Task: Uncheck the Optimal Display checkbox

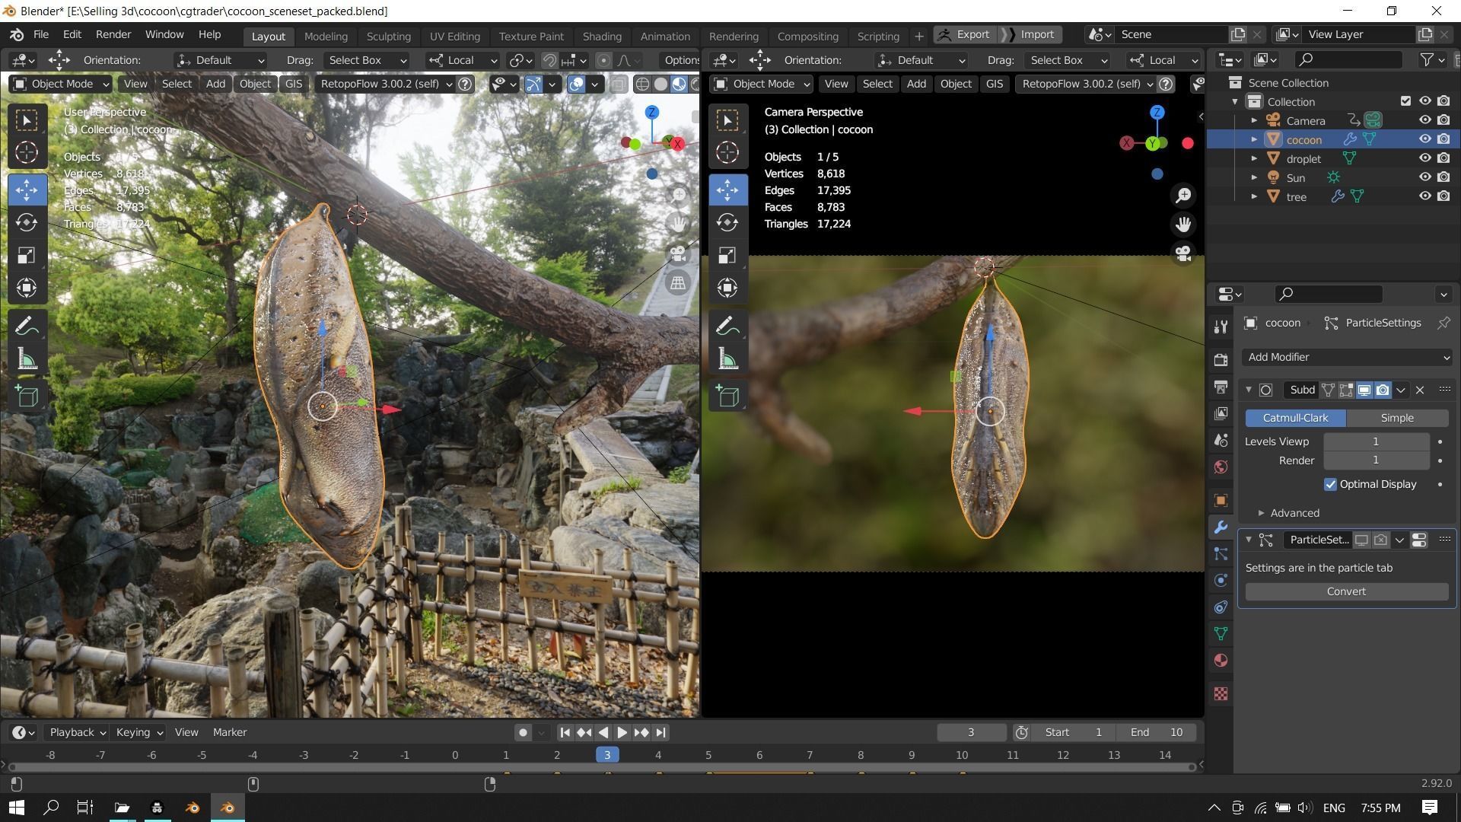Action: pos(1330,484)
